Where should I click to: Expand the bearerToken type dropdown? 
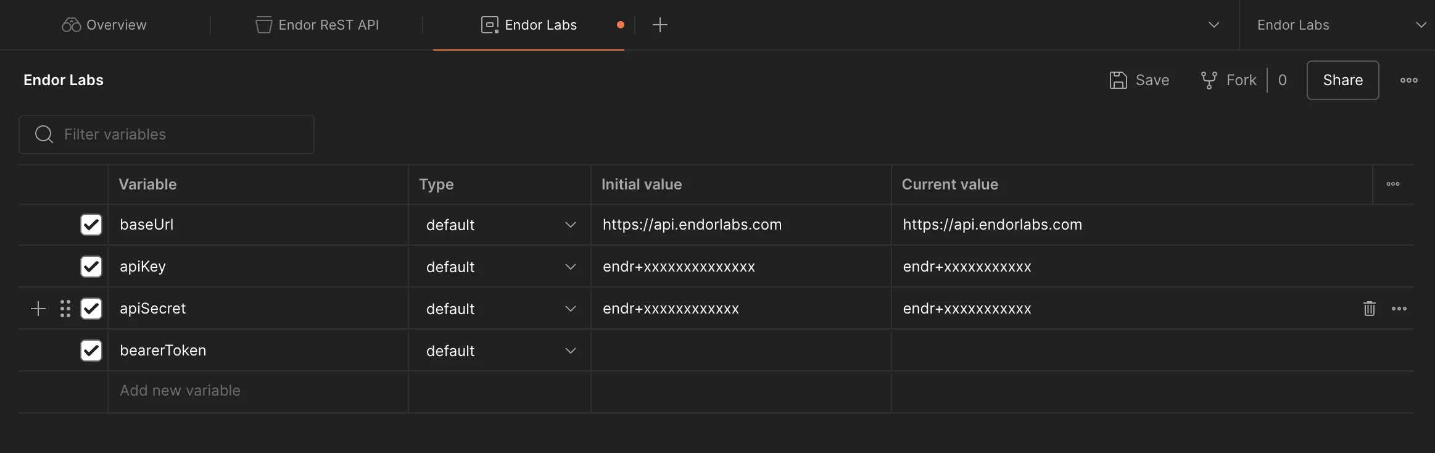(570, 351)
